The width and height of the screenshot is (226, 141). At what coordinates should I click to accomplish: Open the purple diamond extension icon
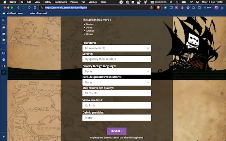pyautogui.click(x=188, y=8)
